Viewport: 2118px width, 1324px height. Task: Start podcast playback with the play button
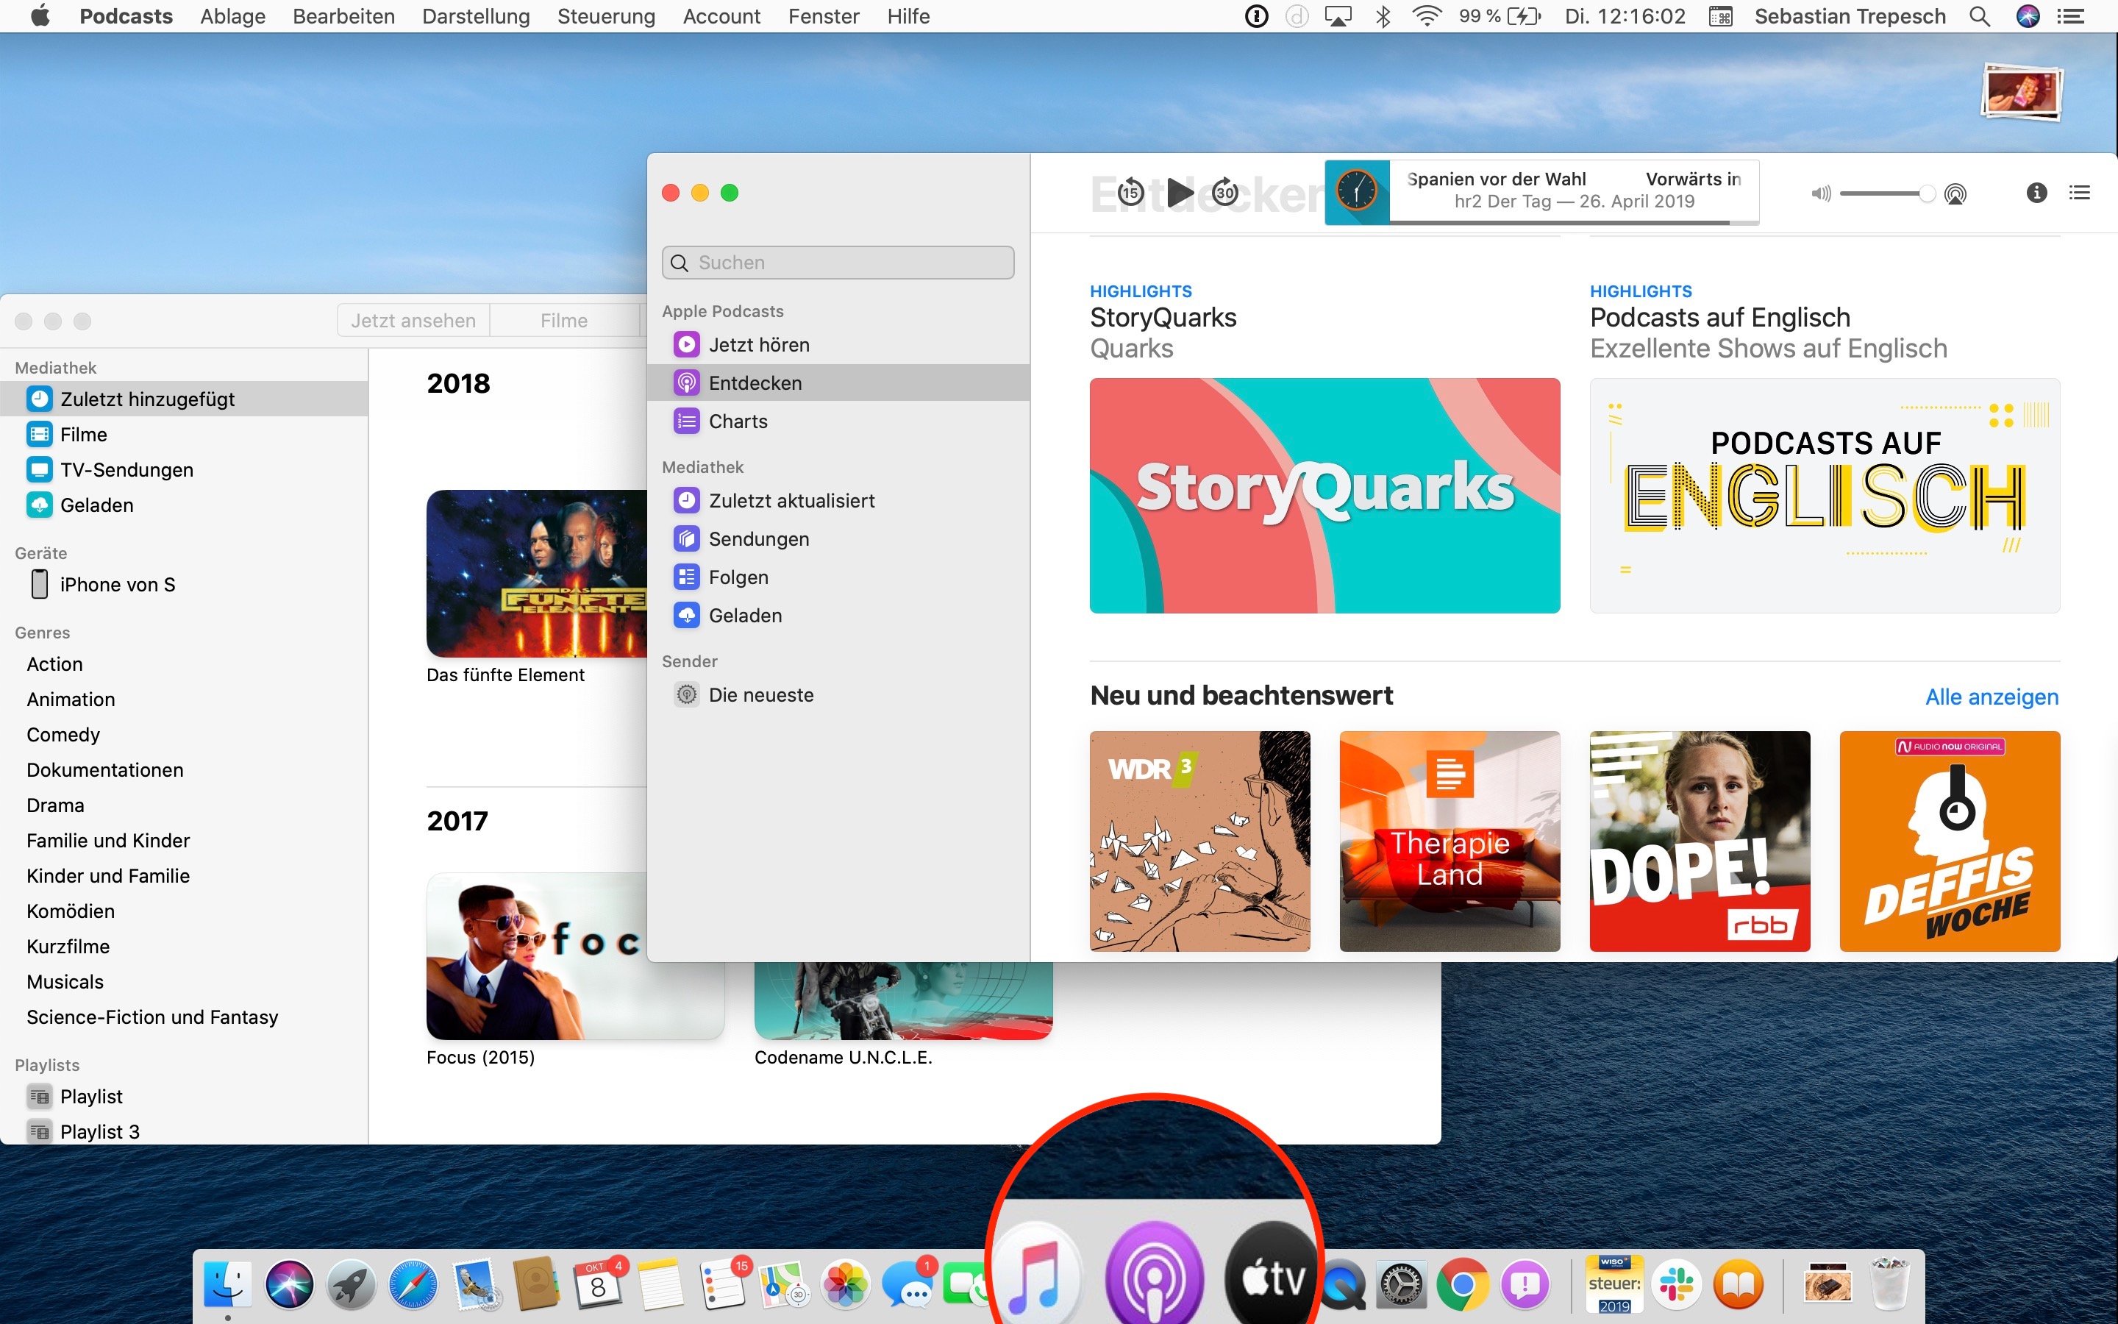pos(1180,192)
